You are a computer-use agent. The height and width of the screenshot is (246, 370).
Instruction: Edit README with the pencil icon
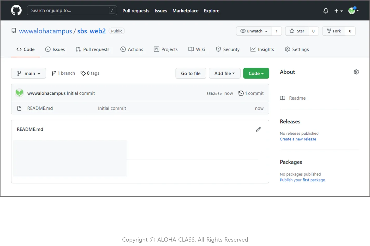pos(258,129)
